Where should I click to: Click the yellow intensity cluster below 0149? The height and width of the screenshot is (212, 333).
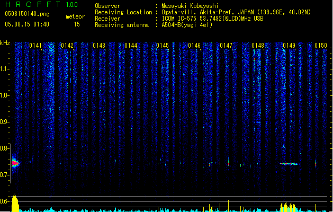(x=288, y=207)
